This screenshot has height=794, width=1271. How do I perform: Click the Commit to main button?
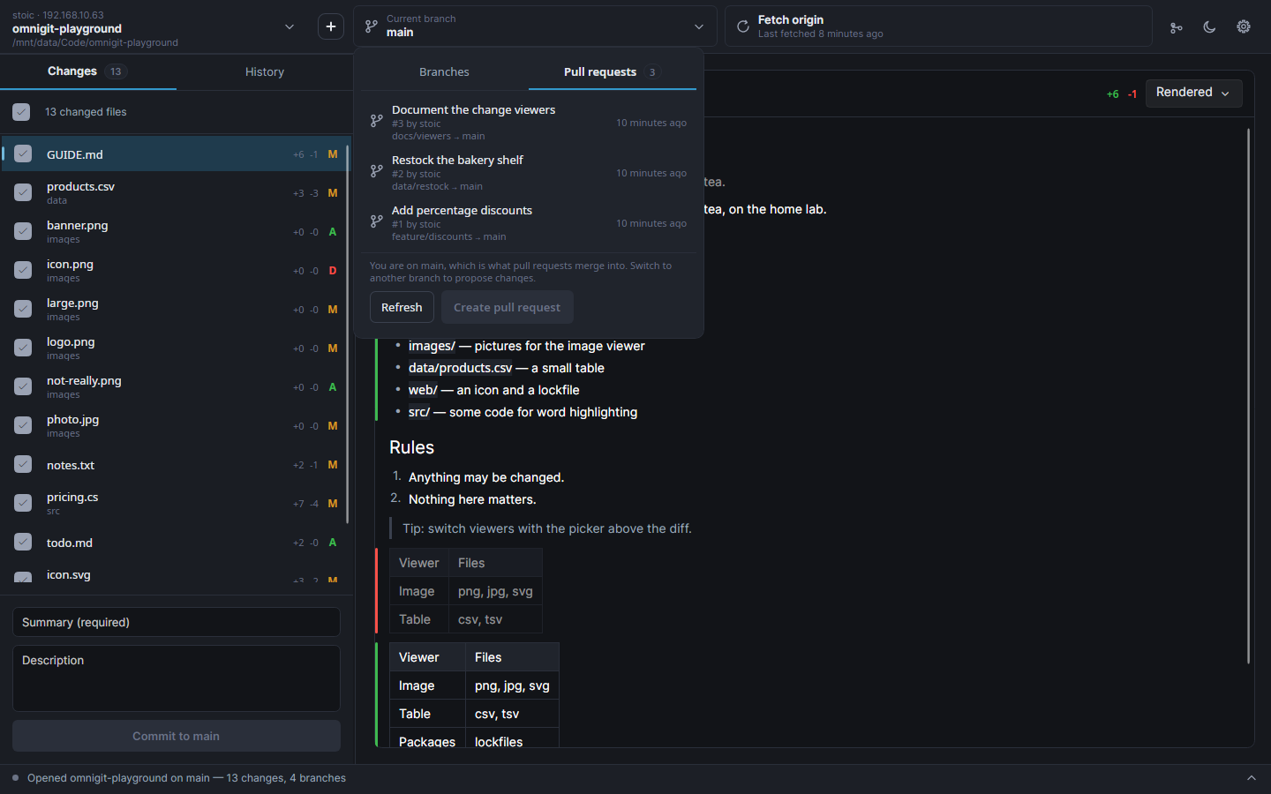click(x=177, y=736)
